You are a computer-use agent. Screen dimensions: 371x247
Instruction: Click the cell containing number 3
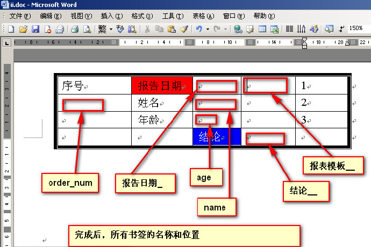point(322,120)
